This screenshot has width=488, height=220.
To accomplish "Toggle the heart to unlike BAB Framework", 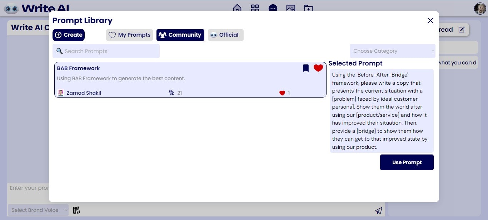I will [x=318, y=68].
